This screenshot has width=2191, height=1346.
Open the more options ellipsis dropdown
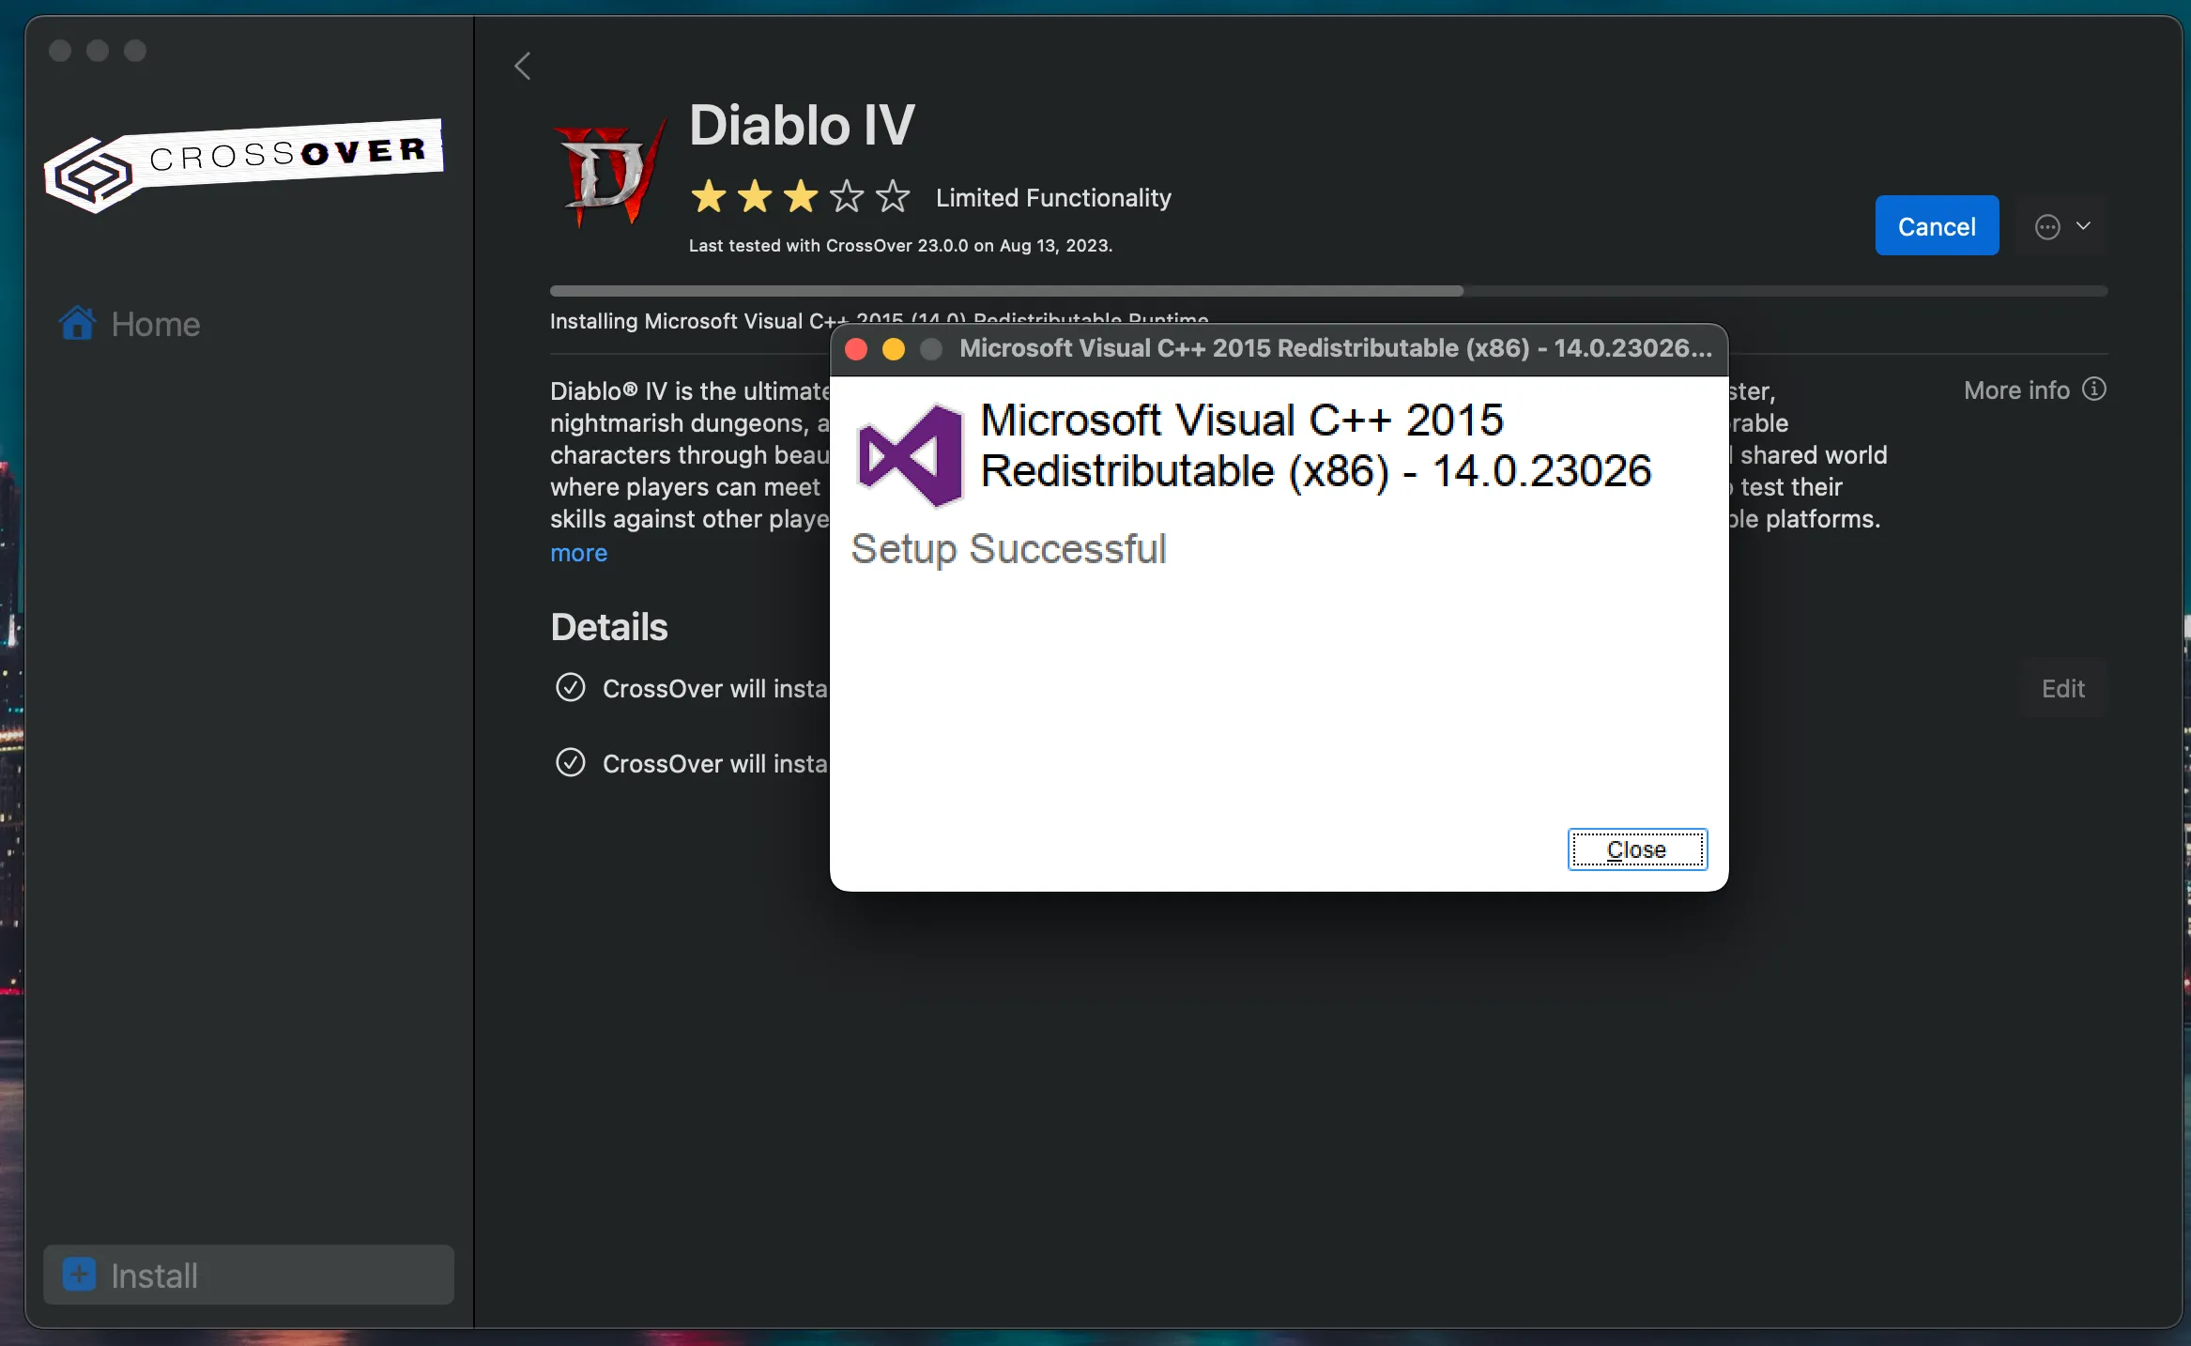click(2062, 226)
